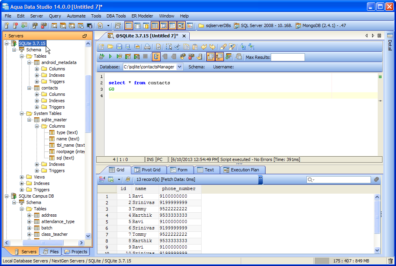Click the phone_number column header

point(179,189)
